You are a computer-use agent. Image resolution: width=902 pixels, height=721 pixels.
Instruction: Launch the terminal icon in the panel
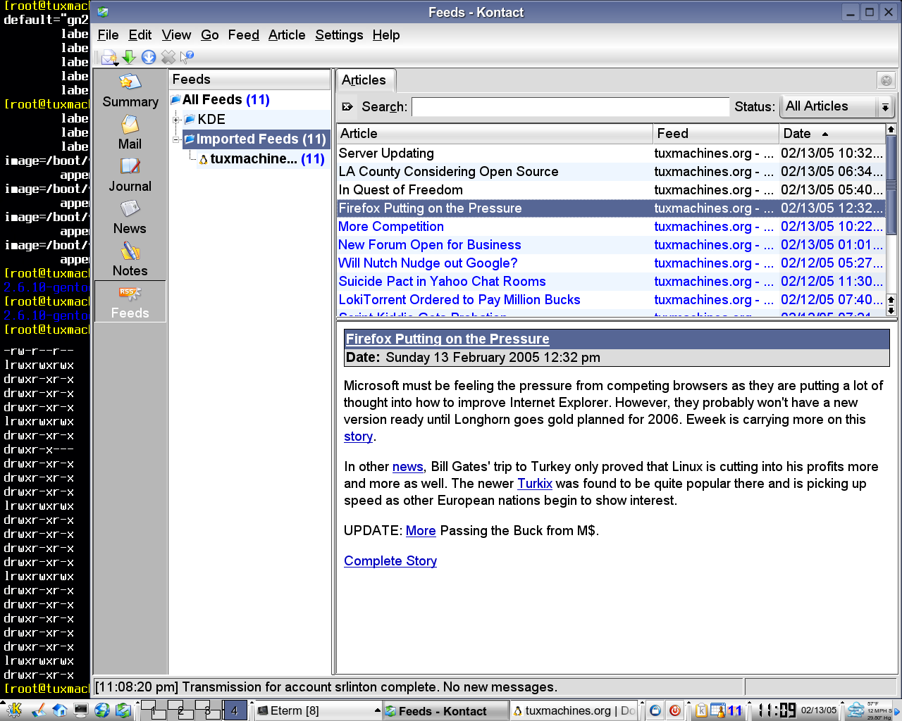pos(81,710)
